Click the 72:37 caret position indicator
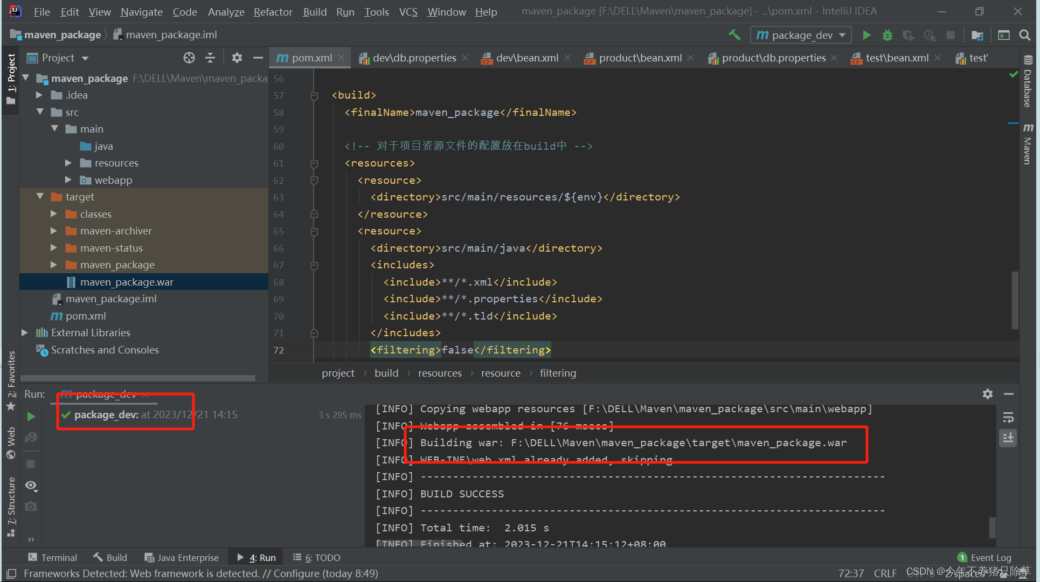The height and width of the screenshot is (582, 1040). (851, 574)
